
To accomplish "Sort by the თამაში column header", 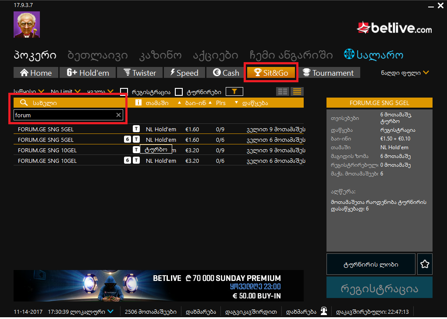I will 157,103.
